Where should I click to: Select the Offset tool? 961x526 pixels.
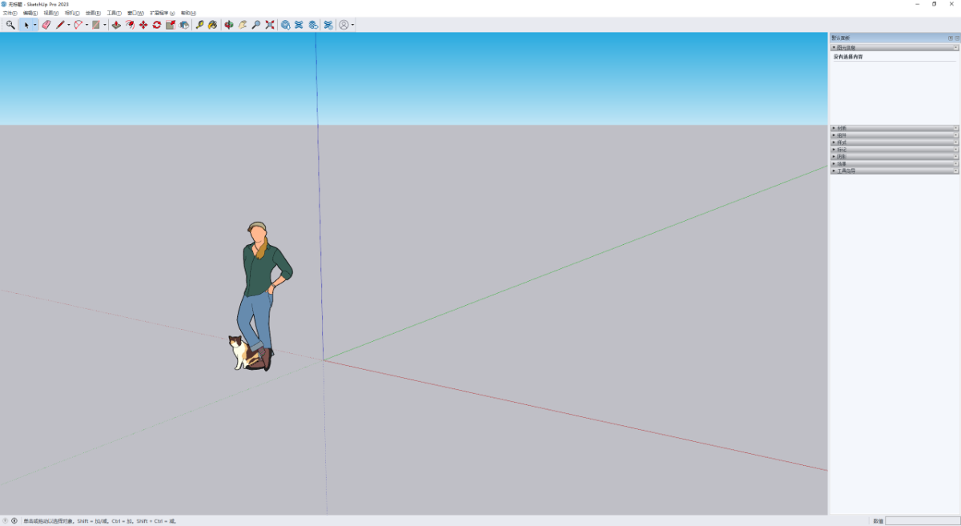tap(130, 25)
